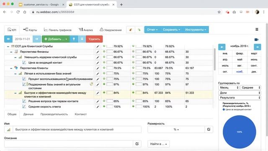The height and width of the screenshot is (151, 268).
Task: Click the redo arrow icon
Action: (139, 30)
